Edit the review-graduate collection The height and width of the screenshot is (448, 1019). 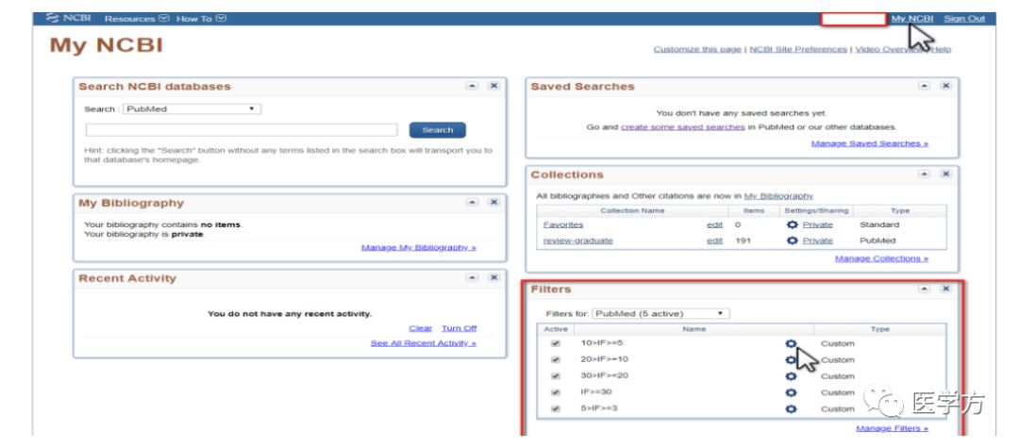pos(714,241)
